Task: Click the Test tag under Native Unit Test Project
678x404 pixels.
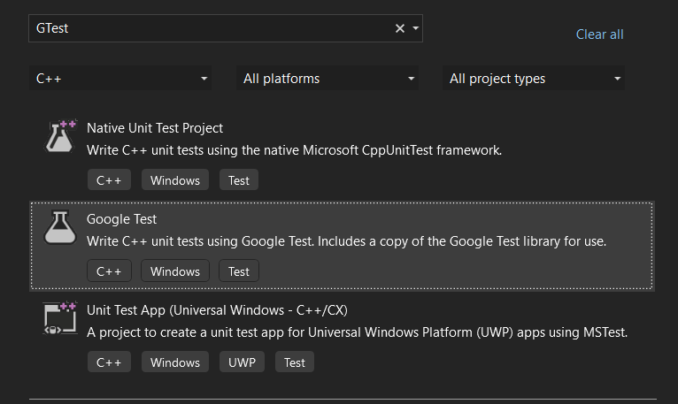Action: (x=239, y=180)
